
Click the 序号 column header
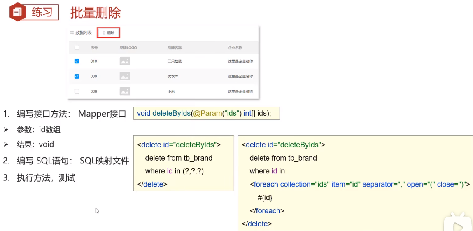(94, 48)
